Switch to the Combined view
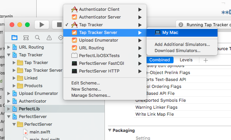The width and height of the screenshot is (231, 140). [160, 60]
